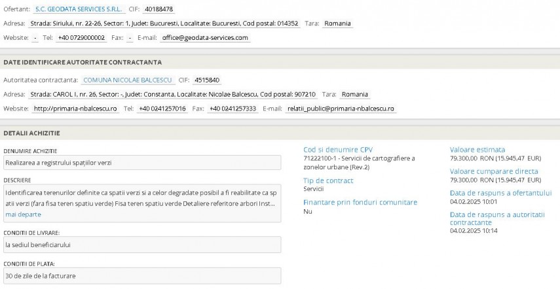
Task: Open COMUNA NICOLAE BALCESCU authority link
Action: click(x=128, y=80)
